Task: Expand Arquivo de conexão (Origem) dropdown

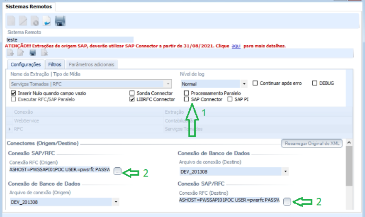Action: [116, 202]
